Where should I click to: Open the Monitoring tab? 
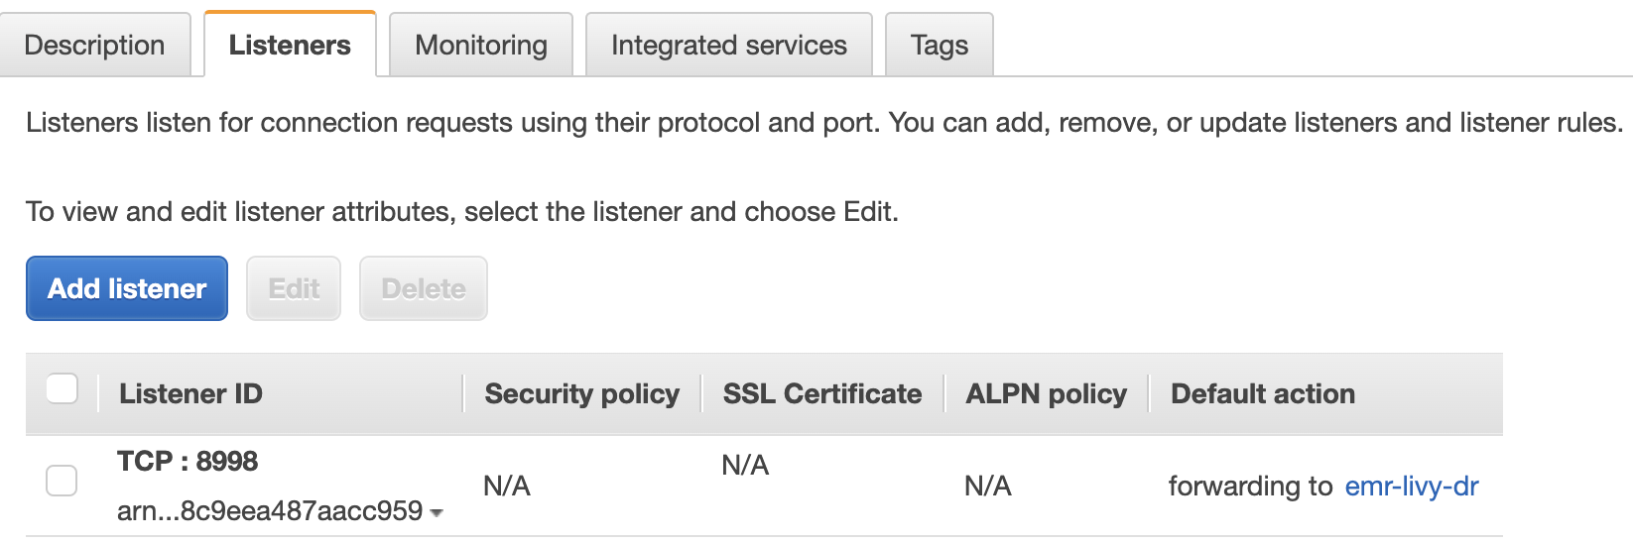pyautogui.click(x=481, y=45)
